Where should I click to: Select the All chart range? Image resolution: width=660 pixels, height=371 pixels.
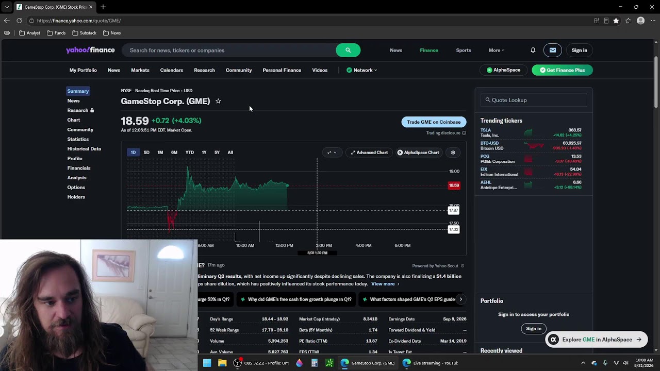tap(230, 153)
